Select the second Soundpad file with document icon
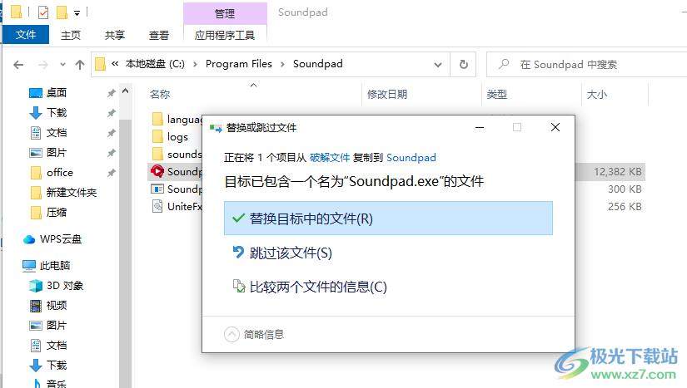This screenshot has height=388, width=687. [157, 189]
